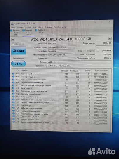
Task: Click the ACS-2 standard field
Action: 80,62
